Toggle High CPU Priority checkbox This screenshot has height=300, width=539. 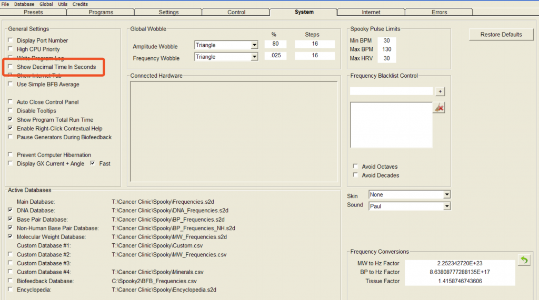pos(11,49)
